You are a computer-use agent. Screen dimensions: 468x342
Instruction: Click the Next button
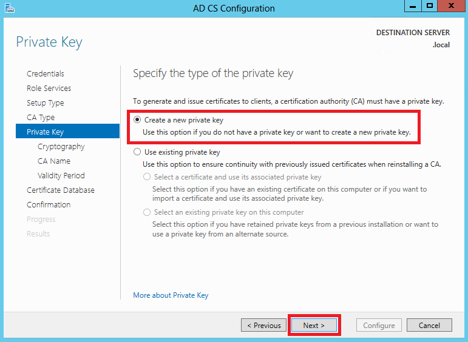coord(314,325)
